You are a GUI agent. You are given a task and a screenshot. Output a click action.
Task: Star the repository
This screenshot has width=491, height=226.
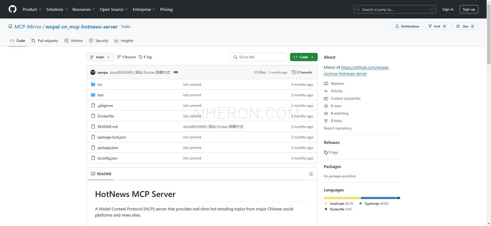(x=465, y=26)
